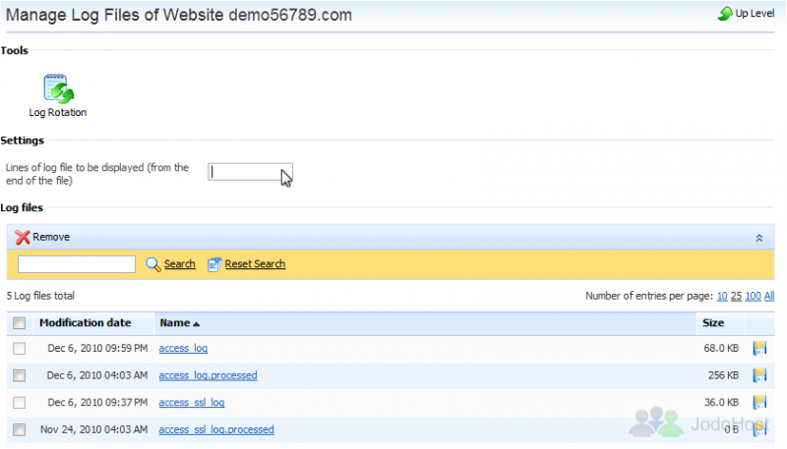The height and width of the screenshot is (449, 787).
Task: Focus the lines of log file input field
Action: [x=251, y=172]
